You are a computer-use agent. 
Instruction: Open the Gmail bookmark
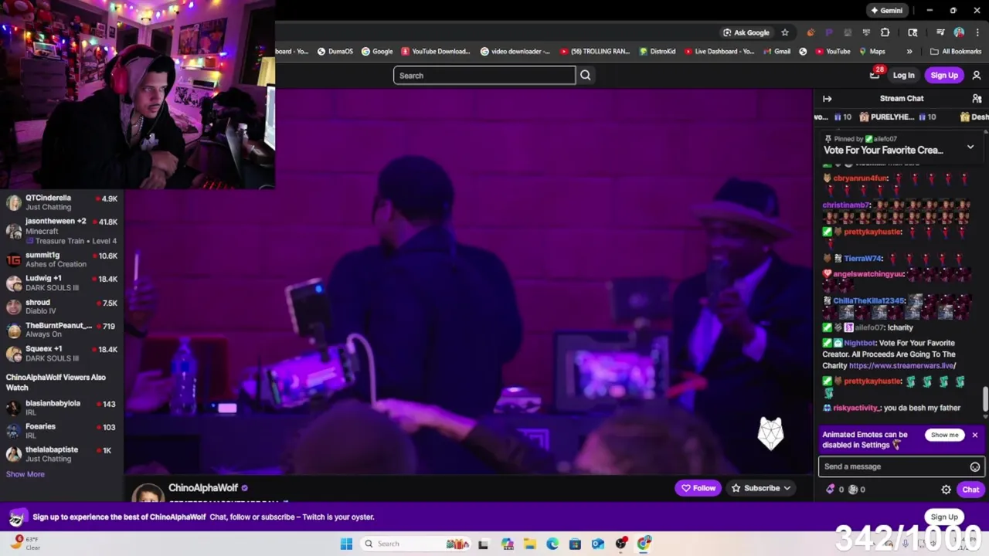tap(777, 52)
